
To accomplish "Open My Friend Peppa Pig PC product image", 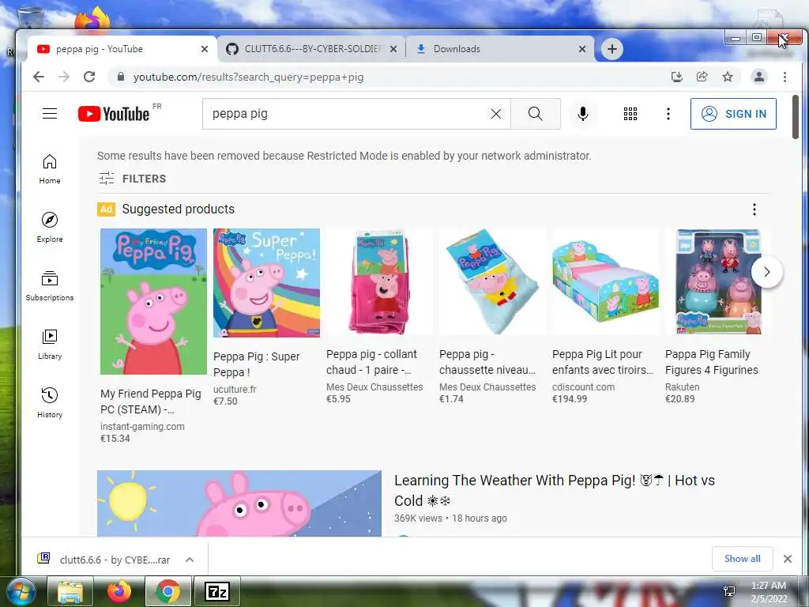I will (153, 301).
